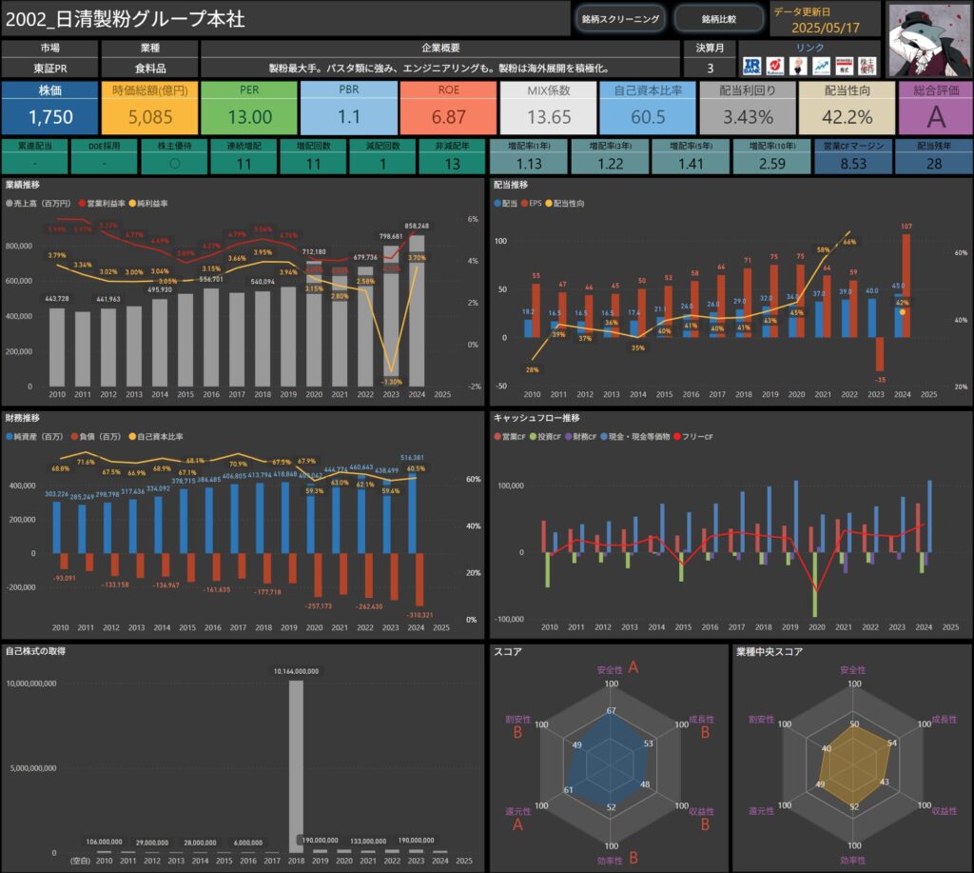This screenshot has width=974, height=873.
Task: Click the 東証PR market value
Action: click(49, 69)
